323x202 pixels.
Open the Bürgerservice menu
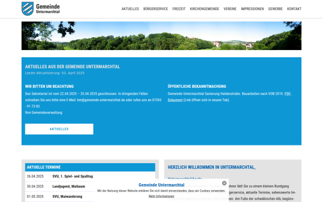point(156,9)
